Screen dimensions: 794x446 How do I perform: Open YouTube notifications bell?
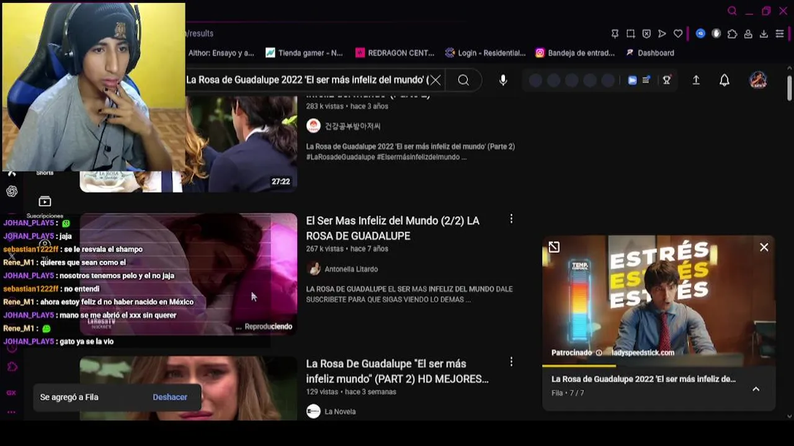pos(725,80)
